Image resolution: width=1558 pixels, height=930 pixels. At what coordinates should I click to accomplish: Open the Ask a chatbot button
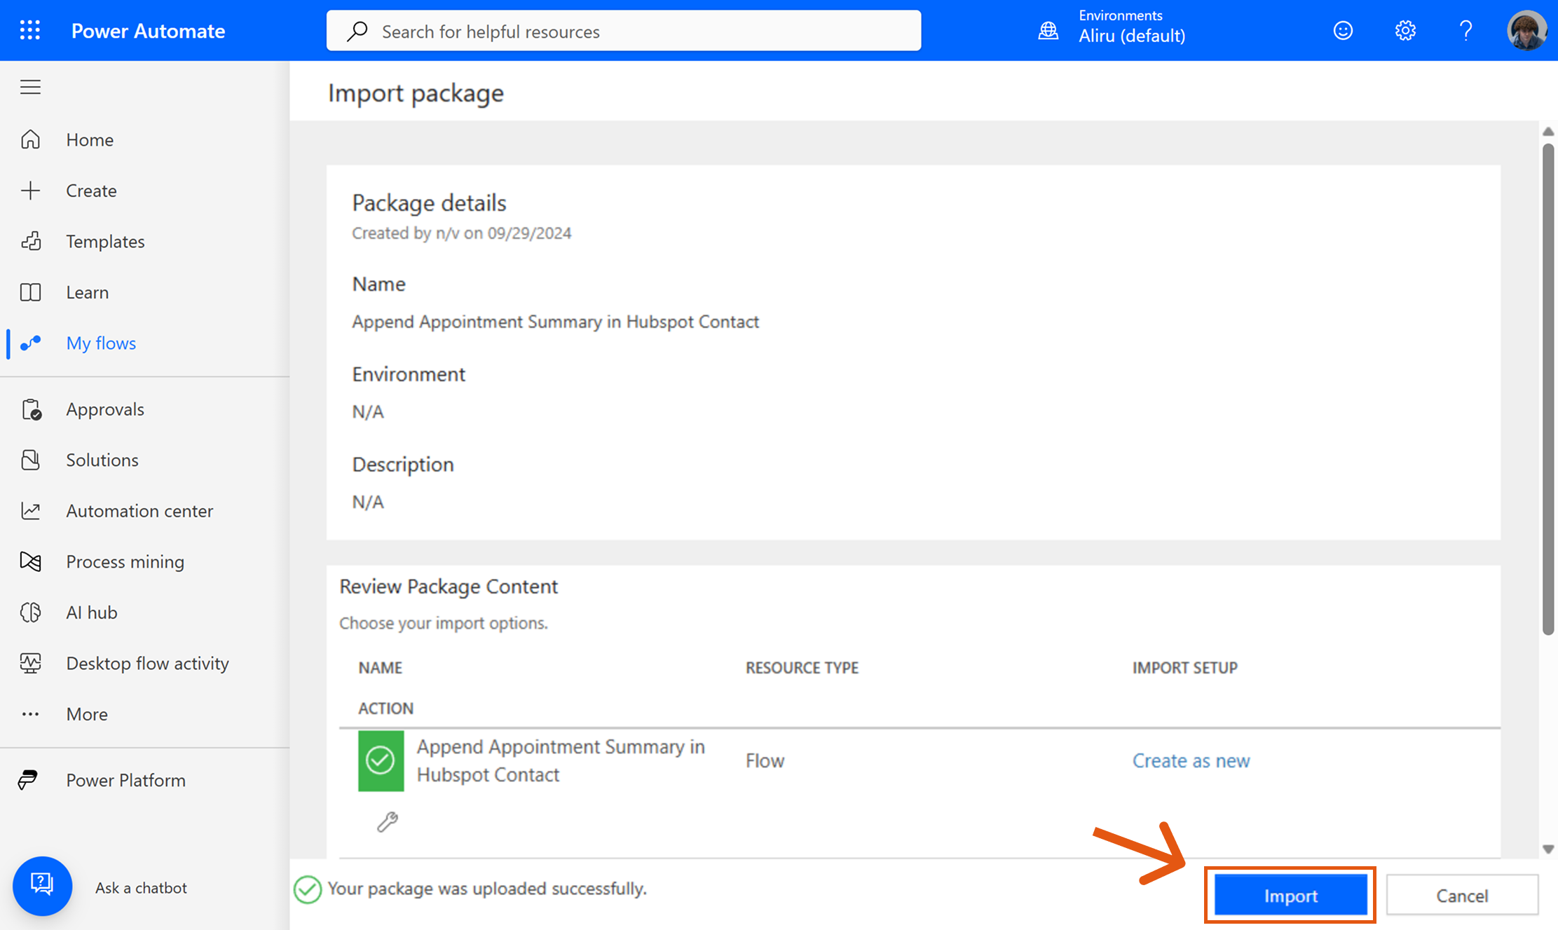pyautogui.click(x=42, y=886)
